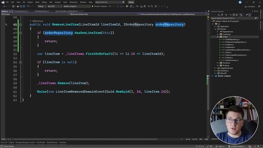This screenshot has width=263, height=148.
Task: Open the Debug menu
Action: click(44, 2)
